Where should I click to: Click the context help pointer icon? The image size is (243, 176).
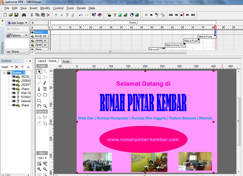[94, 15]
